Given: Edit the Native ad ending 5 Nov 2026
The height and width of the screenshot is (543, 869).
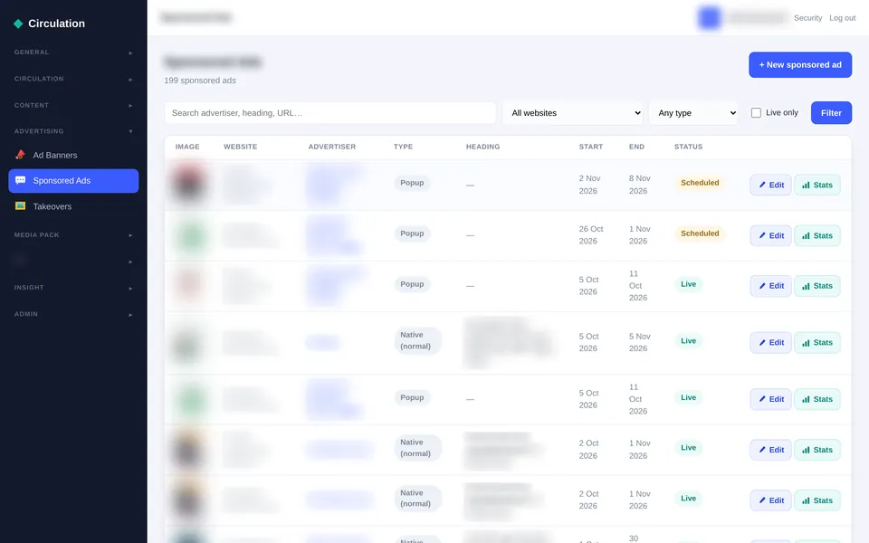Looking at the screenshot, I should point(771,342).
